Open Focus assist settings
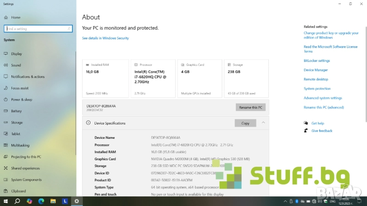 point(20,88)
